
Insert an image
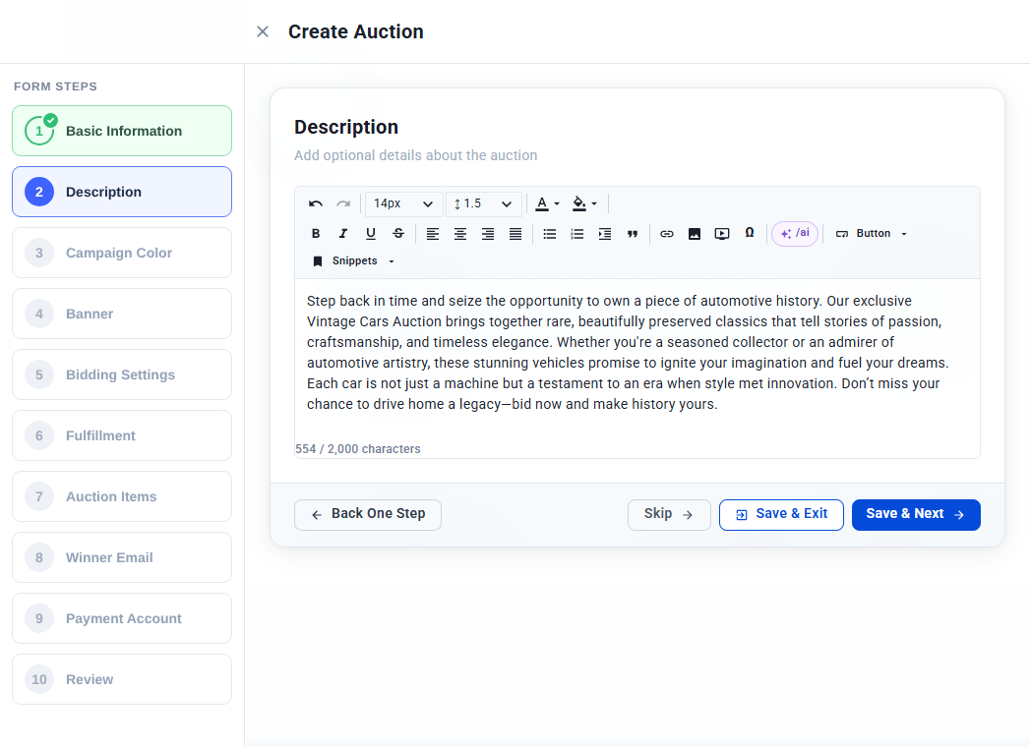click(x=694, y=234)
